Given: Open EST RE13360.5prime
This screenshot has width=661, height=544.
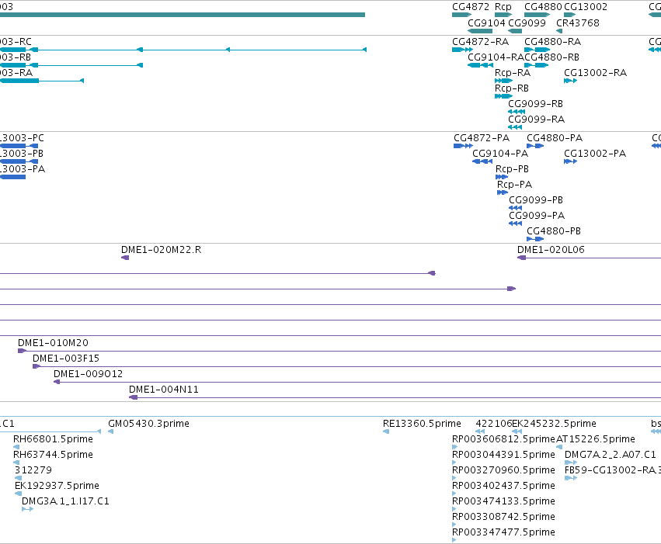Looking at the screenshot, I should pos(422,424).
